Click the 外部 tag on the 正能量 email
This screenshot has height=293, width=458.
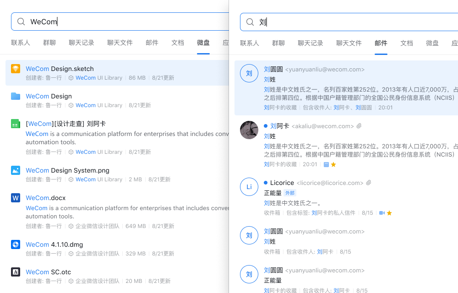(290, 193)
